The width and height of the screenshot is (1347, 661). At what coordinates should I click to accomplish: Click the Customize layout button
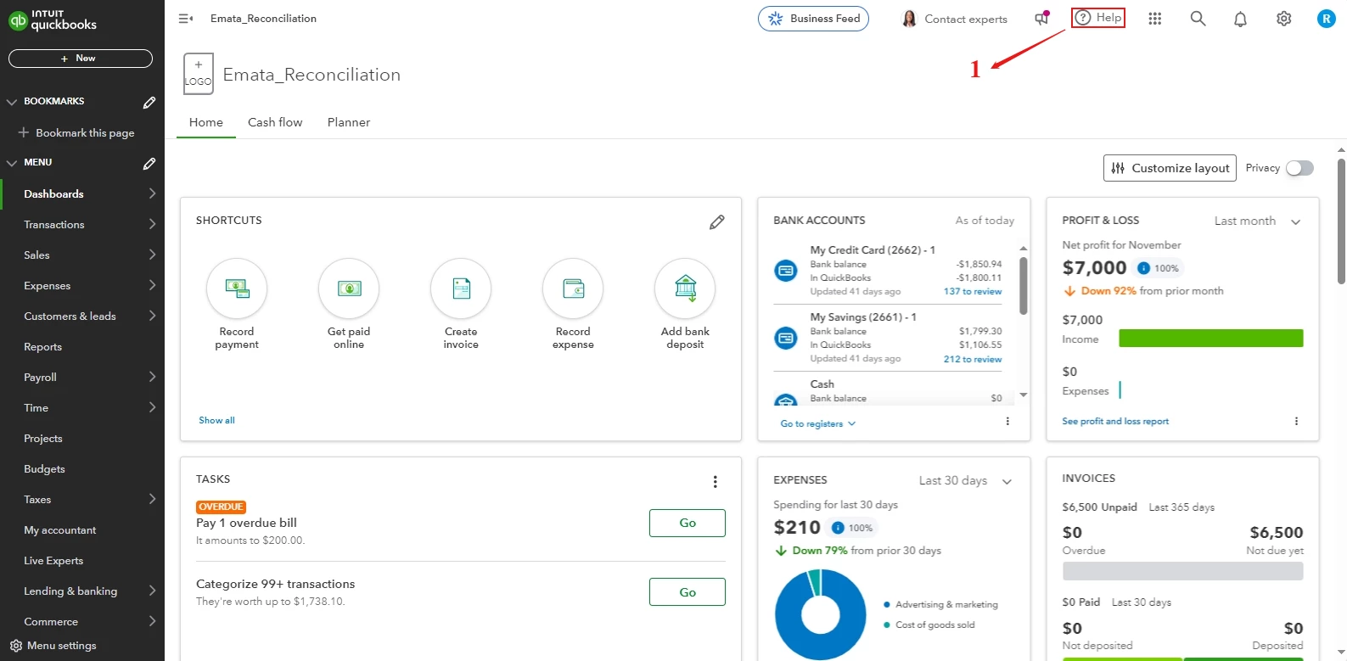[1170, 168]
